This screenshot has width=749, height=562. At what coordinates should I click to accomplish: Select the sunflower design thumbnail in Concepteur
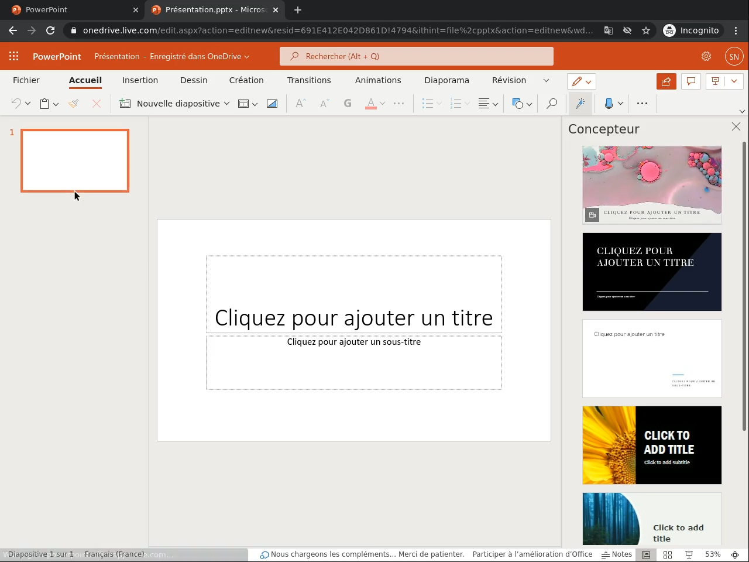point(652,445)
